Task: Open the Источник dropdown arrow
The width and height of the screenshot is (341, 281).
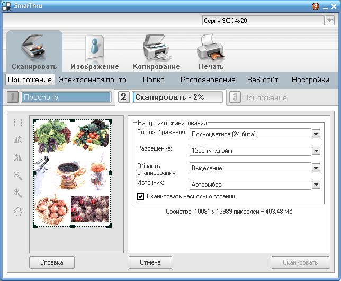Action: 316,185
